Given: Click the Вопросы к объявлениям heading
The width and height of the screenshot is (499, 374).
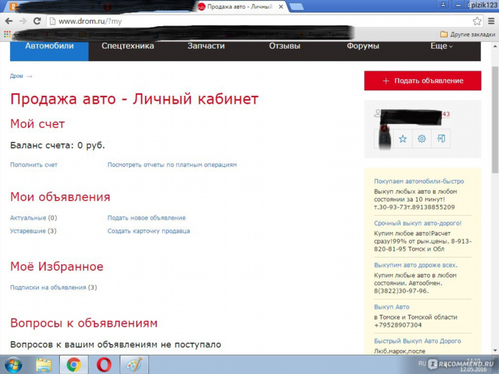Looking at the screenshot, I should click(x=84, y=323).
